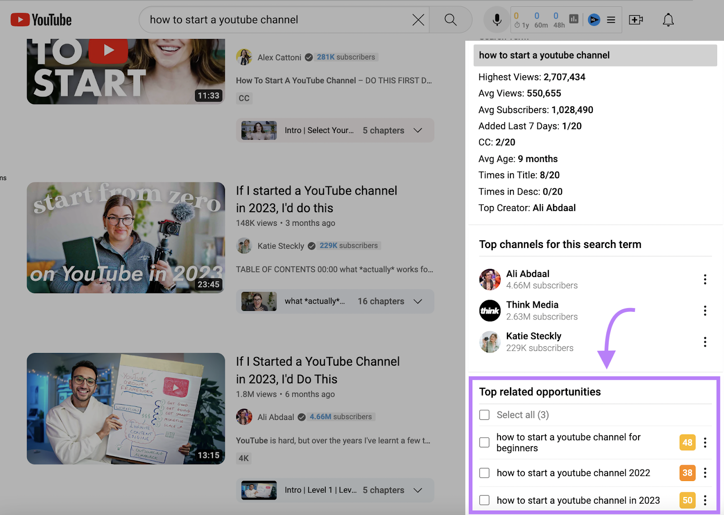Open notifications bell

(668, 20)
